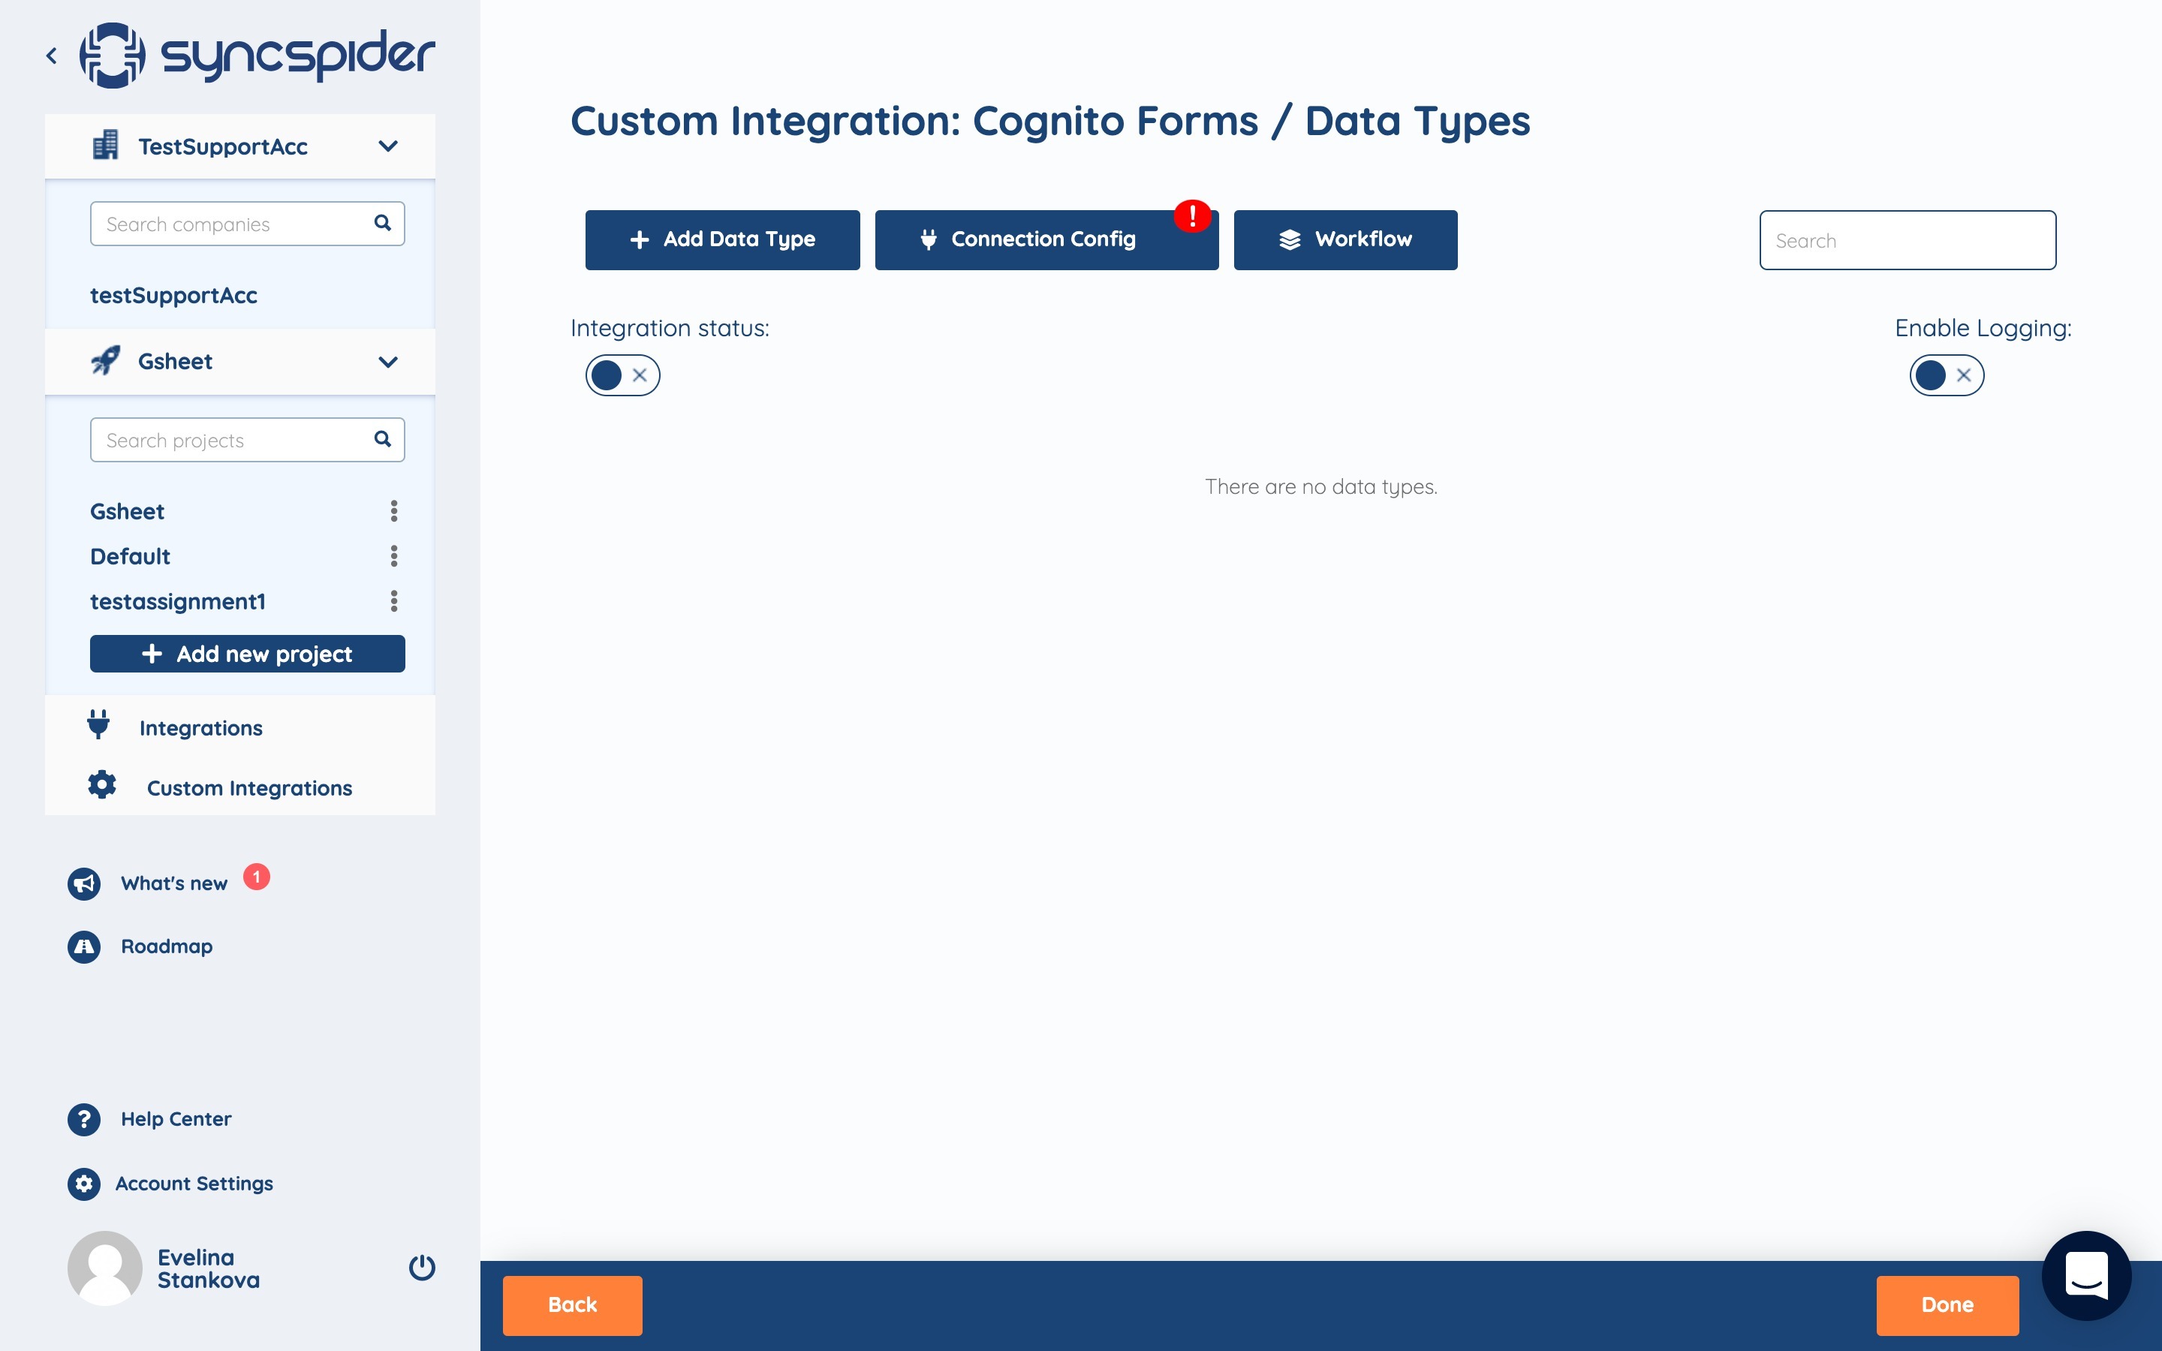Open three-dot menu for Gsheet project

394,511
